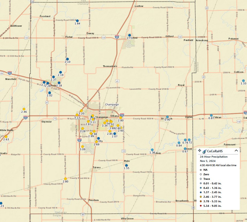Select the 0.84 light blue marker
The width and height of the screenshot is (247, 222).
pos(179,143)
